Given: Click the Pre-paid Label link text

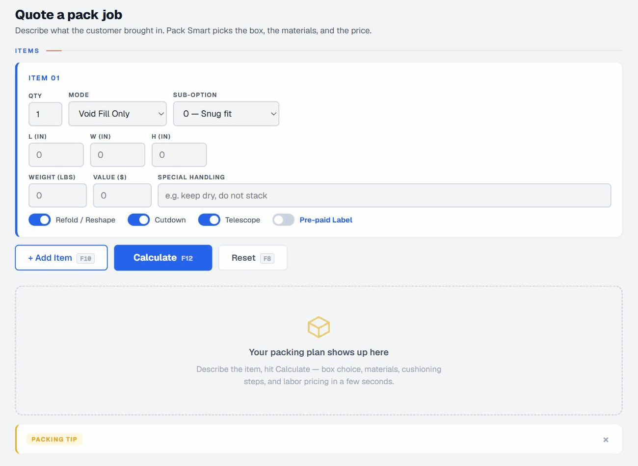Looking at the screenshot, I should 326,220.
